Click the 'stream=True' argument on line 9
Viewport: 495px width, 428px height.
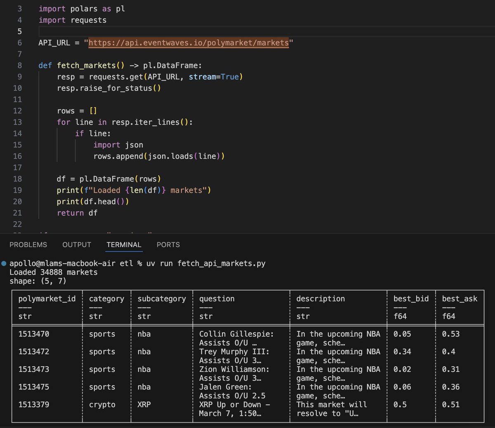(214, 77)
